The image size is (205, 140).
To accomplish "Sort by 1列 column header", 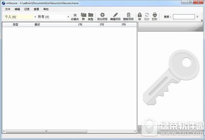I will [80, 24].
